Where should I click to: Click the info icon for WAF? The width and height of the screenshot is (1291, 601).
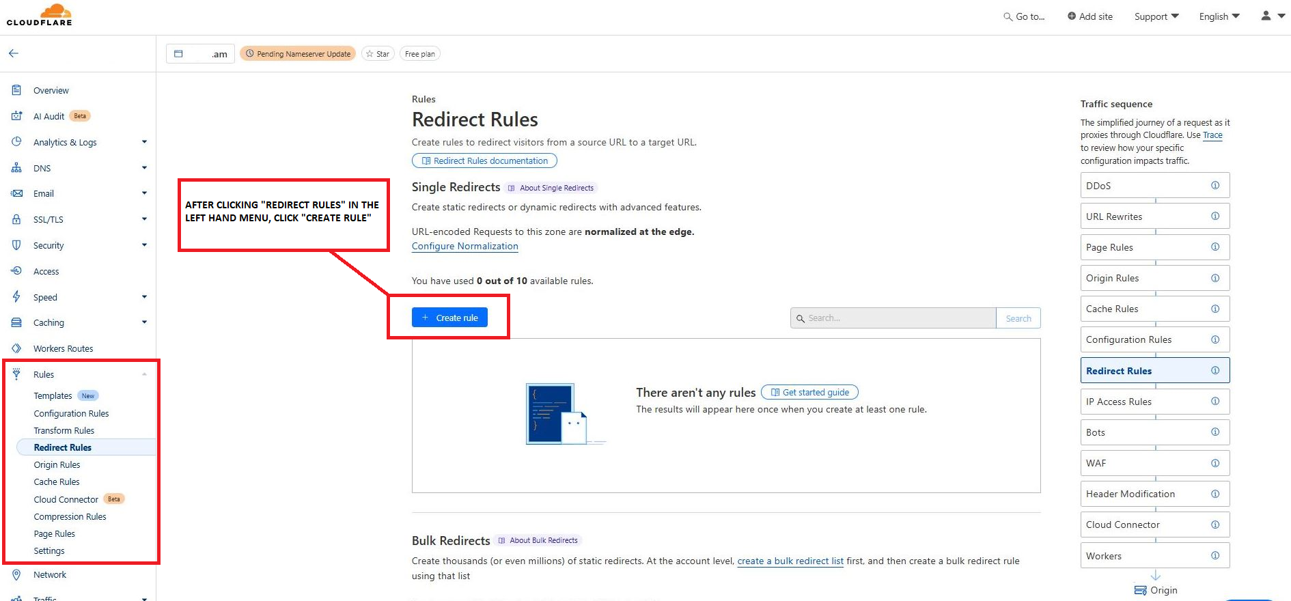1215,463
